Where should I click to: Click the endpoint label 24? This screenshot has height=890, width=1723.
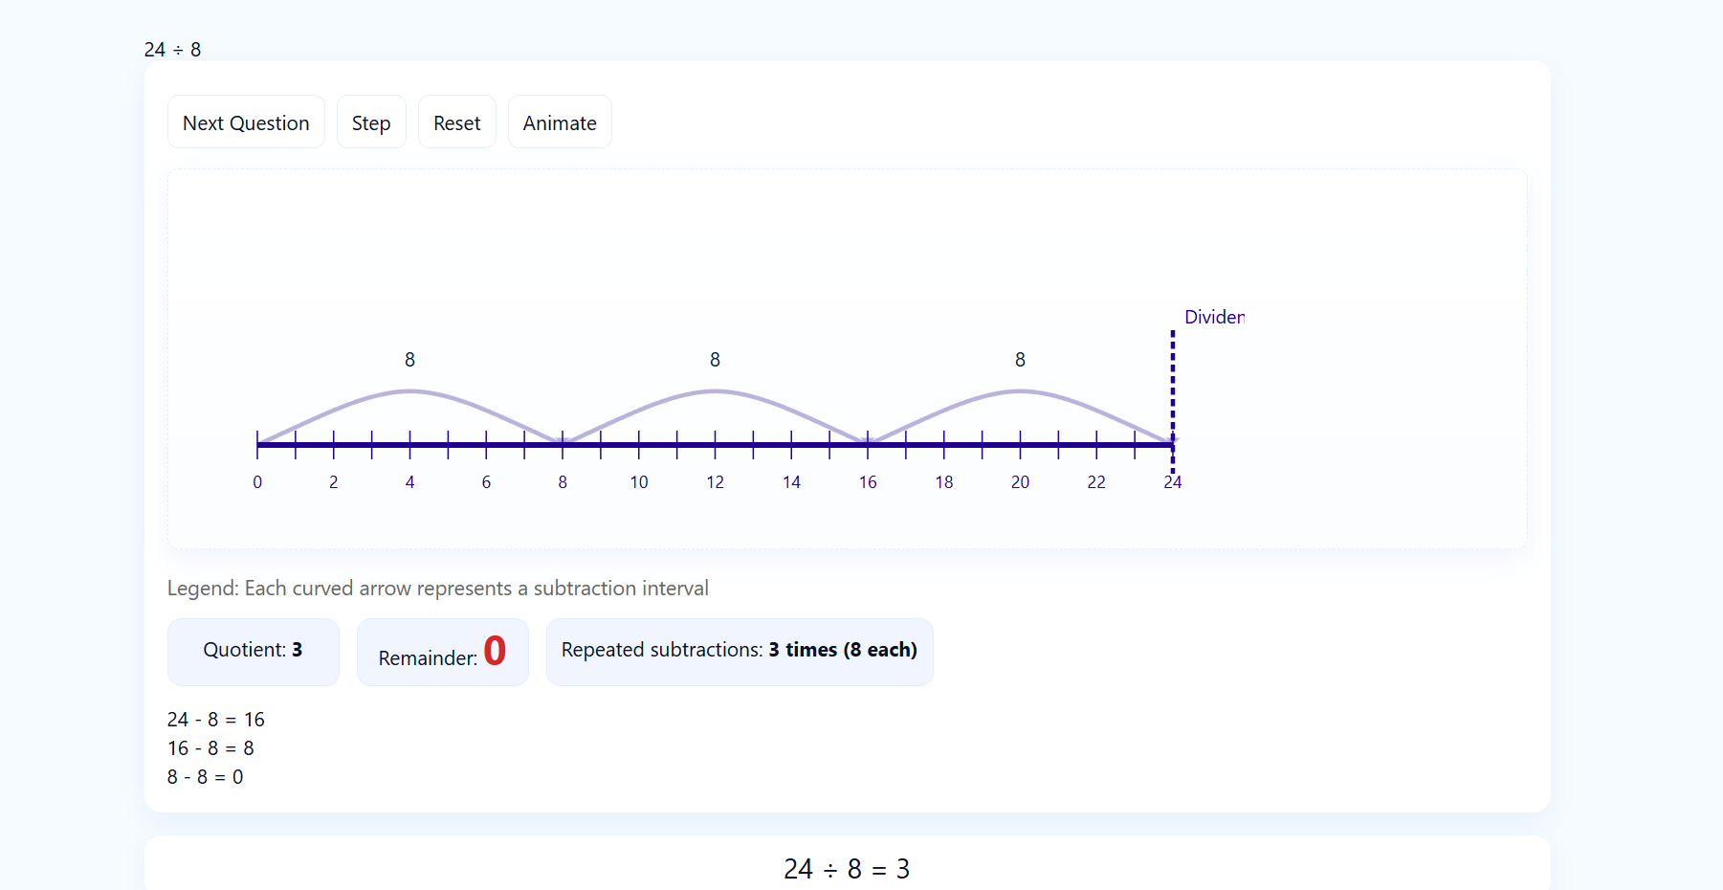(x=1173, y=481)
